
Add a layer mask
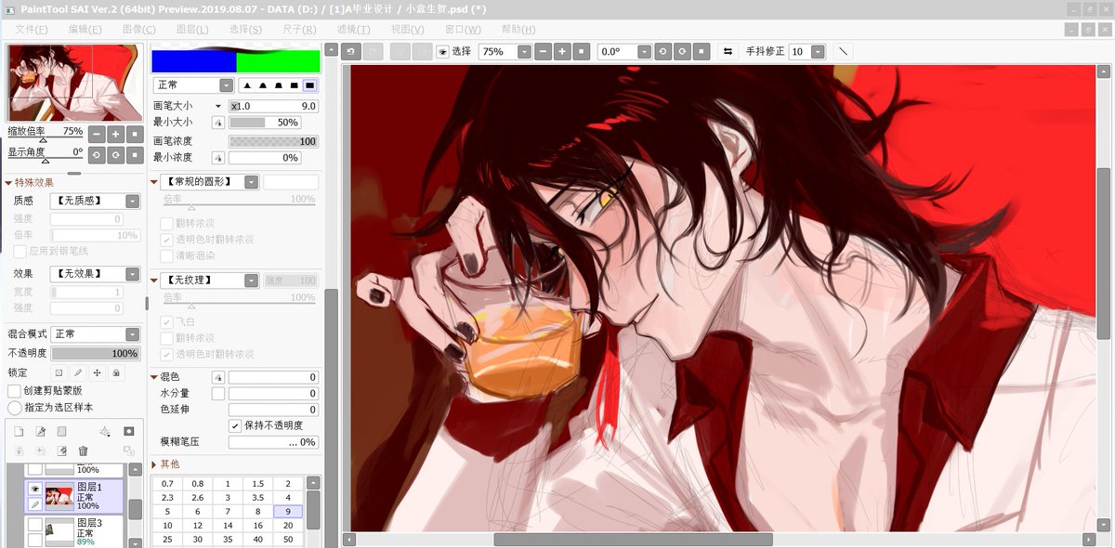point(128,432)
